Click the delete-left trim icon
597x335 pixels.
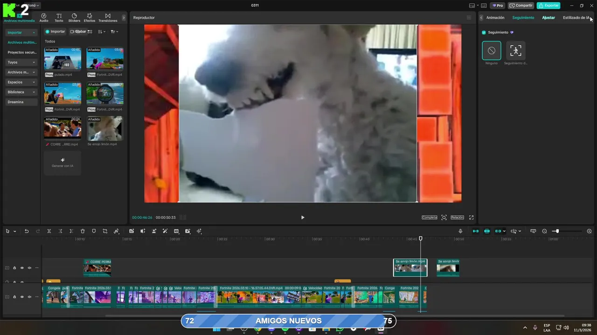(x=60, y=231)
